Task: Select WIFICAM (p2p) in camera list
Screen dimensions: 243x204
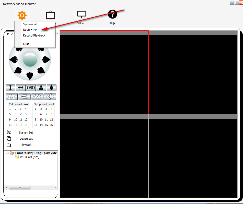Action: point(29,157)
